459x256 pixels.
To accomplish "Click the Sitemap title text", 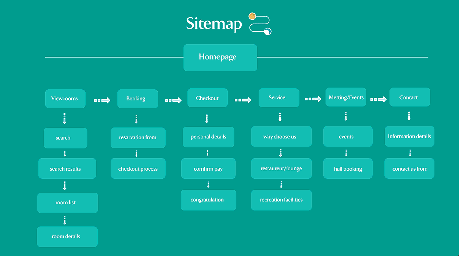I will (x=214, y=24).
